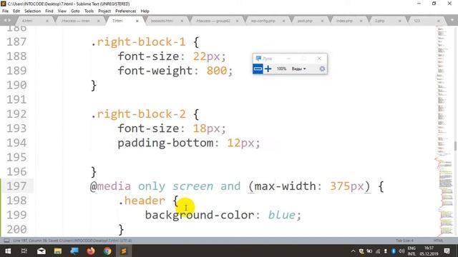458x257 pixels.
Task: Close the 7.html tab
Action: (137, 21)
